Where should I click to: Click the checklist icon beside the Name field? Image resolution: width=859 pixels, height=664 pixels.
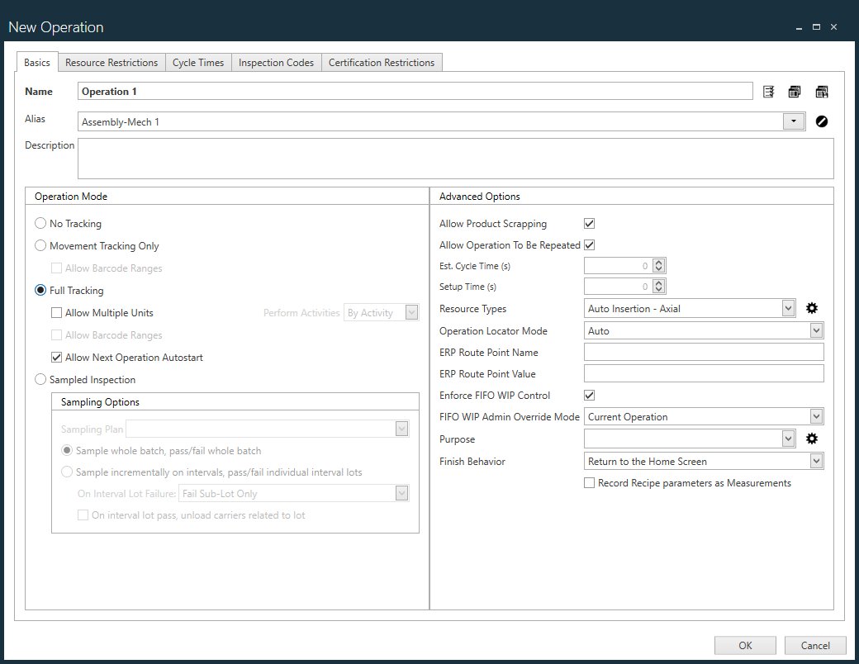[x=768, y=91]
